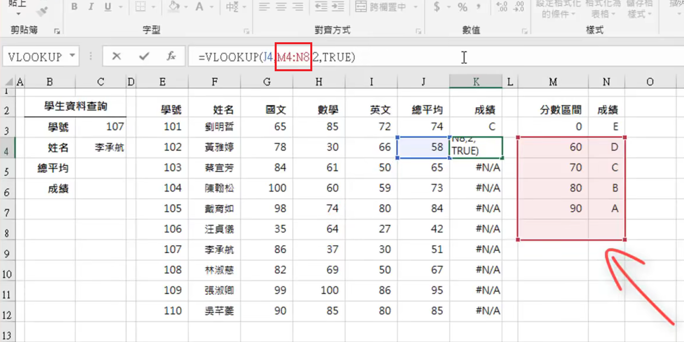Select row 9 header
Image resolution: width=684 pixels, height=342 pixels.
click(7, 250)
